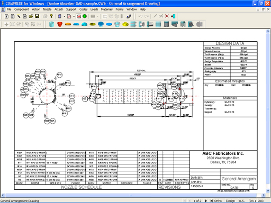This screenshot has width=271, height=203.
Task: Click the yellow question mark help icon
Action: tap(51, 16)
